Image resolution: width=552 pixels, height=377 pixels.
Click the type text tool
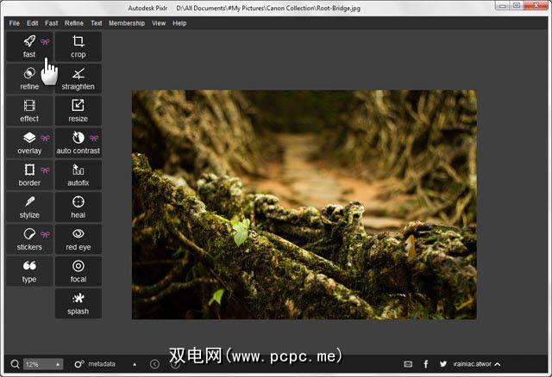tap(29, 270)
